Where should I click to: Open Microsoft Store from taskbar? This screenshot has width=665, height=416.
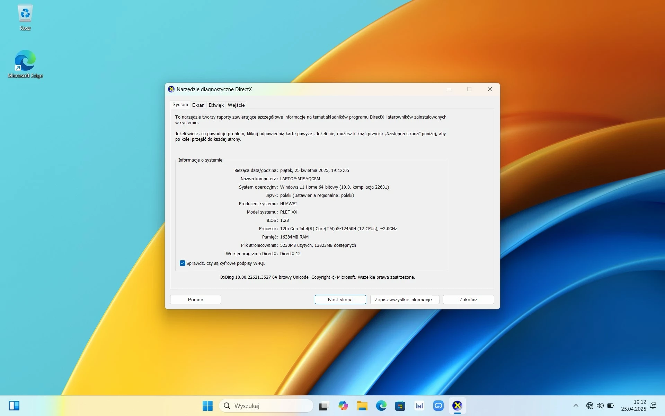coord(400,406)
